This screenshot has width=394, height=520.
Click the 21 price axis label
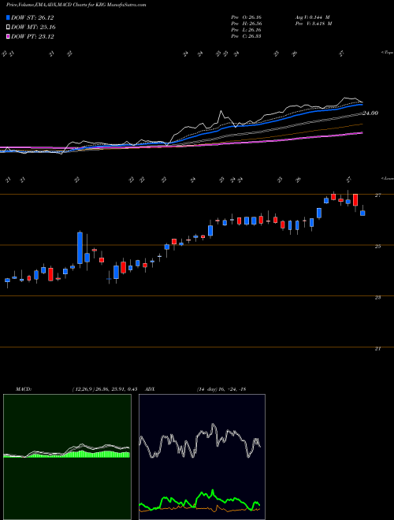click(377, 348)
